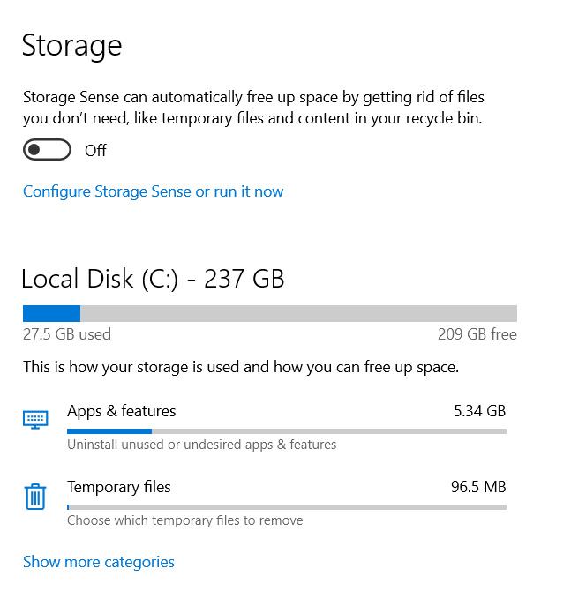Expand 'Show more categories'
This screenshot has width=571, height=591.
(99, 562)
